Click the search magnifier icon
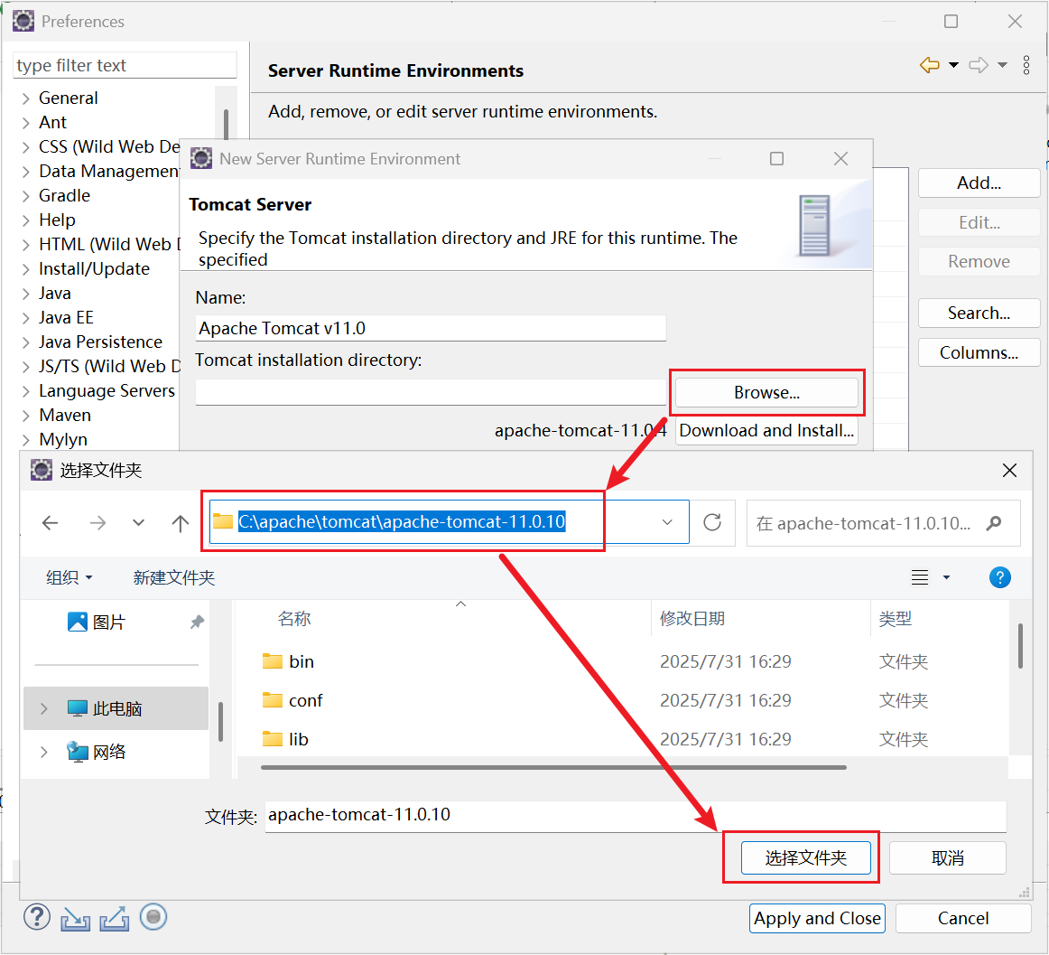The height and width of the screenshot is (955, 1049). pyautogui.click(x=994, y=523)
